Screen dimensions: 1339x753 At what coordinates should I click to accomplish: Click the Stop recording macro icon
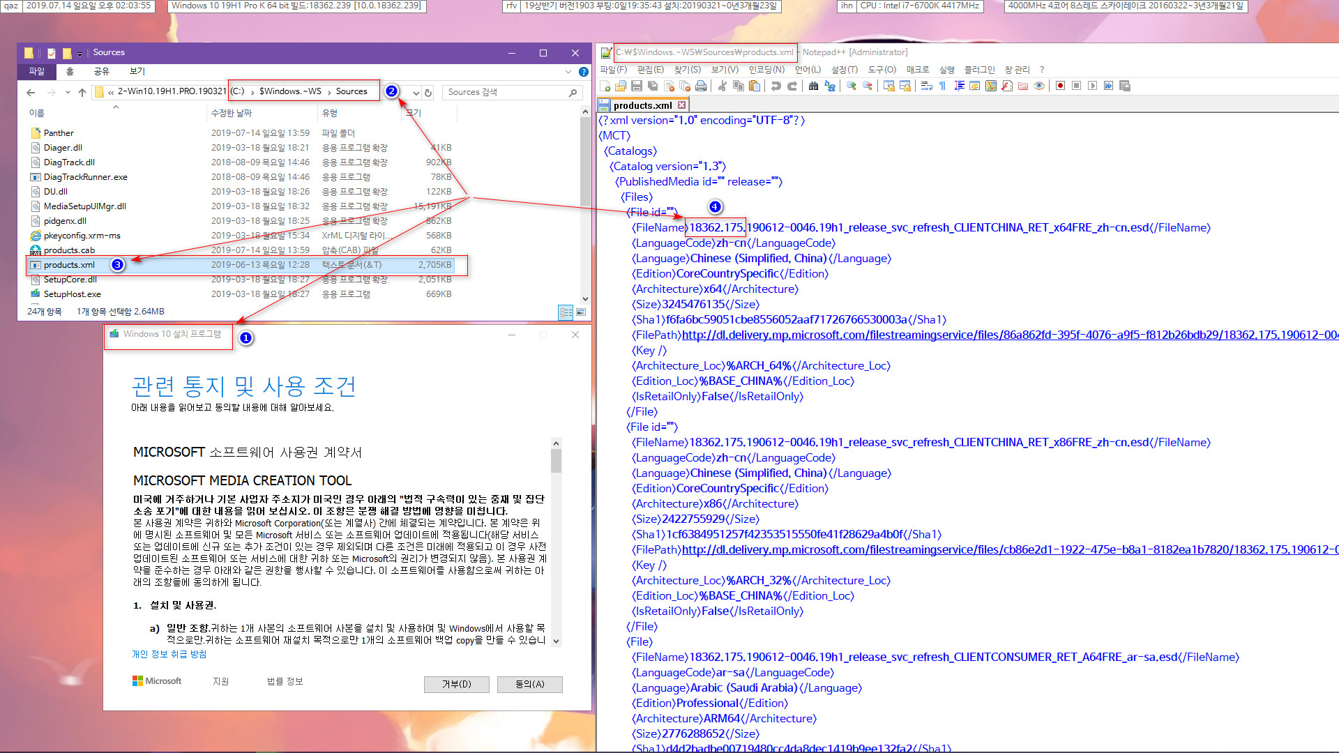(1076, 86)
